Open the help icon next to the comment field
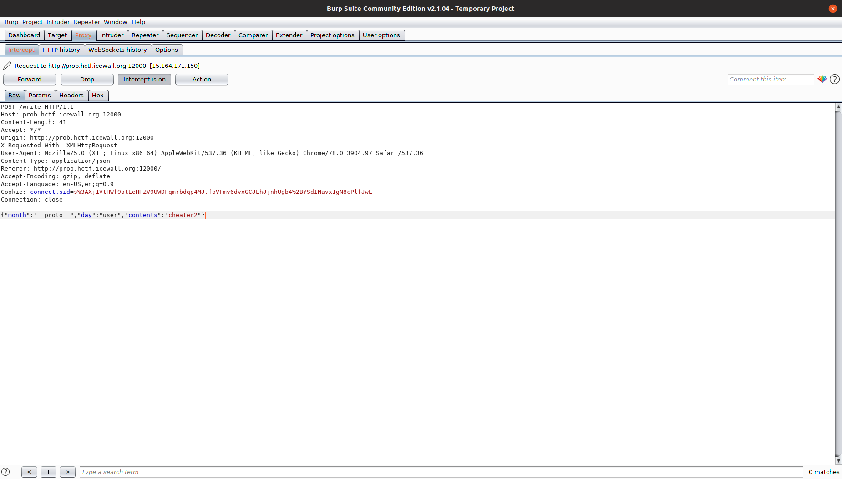 (835, 79)
